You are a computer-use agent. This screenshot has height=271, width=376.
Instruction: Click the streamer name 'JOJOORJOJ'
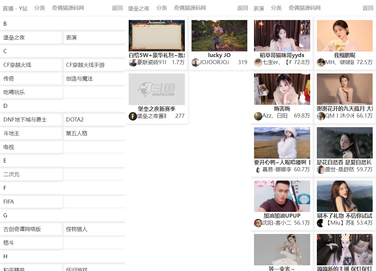click(x=214, y=62)
